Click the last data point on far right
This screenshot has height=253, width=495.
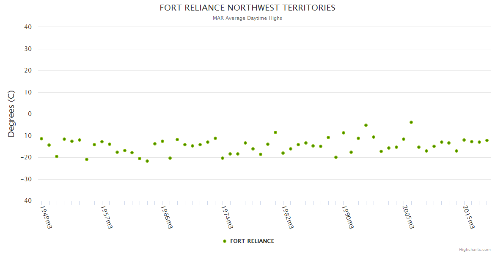pos(487,140)
